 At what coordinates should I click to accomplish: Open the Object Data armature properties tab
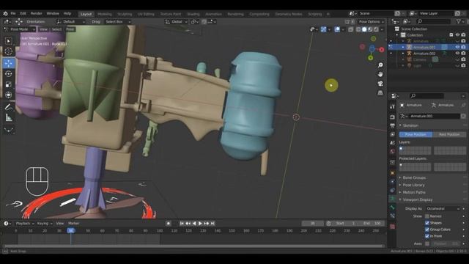coord(393,199)
